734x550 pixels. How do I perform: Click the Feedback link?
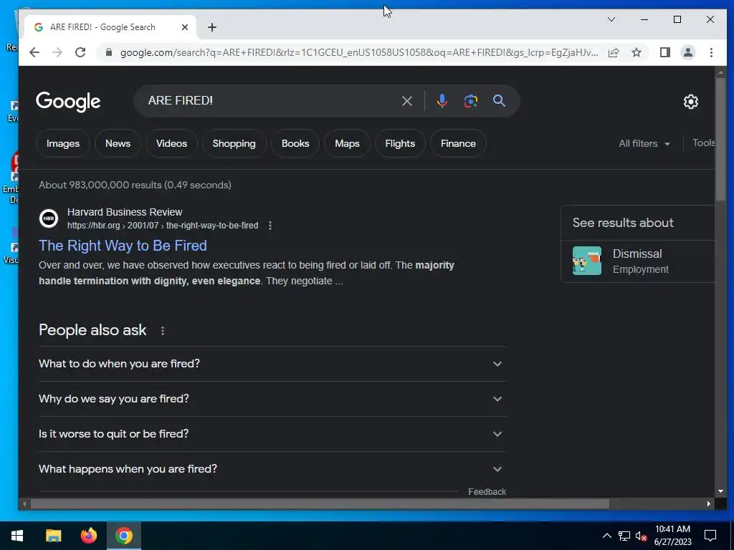point(487,492)
